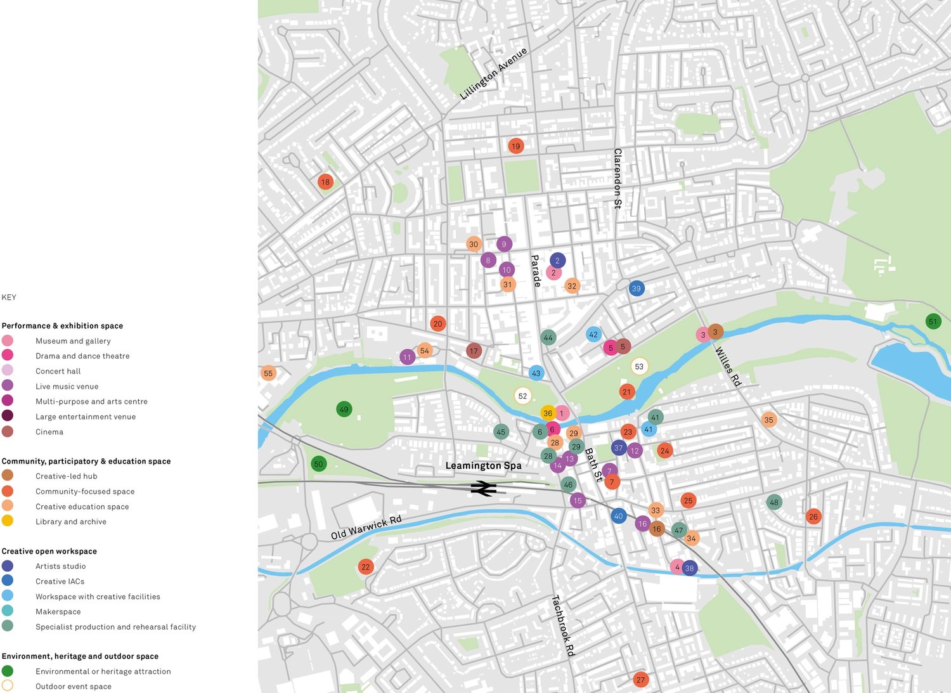Click the Leamington Spa station label
951x693 pixels.
[x=483, y=466]
